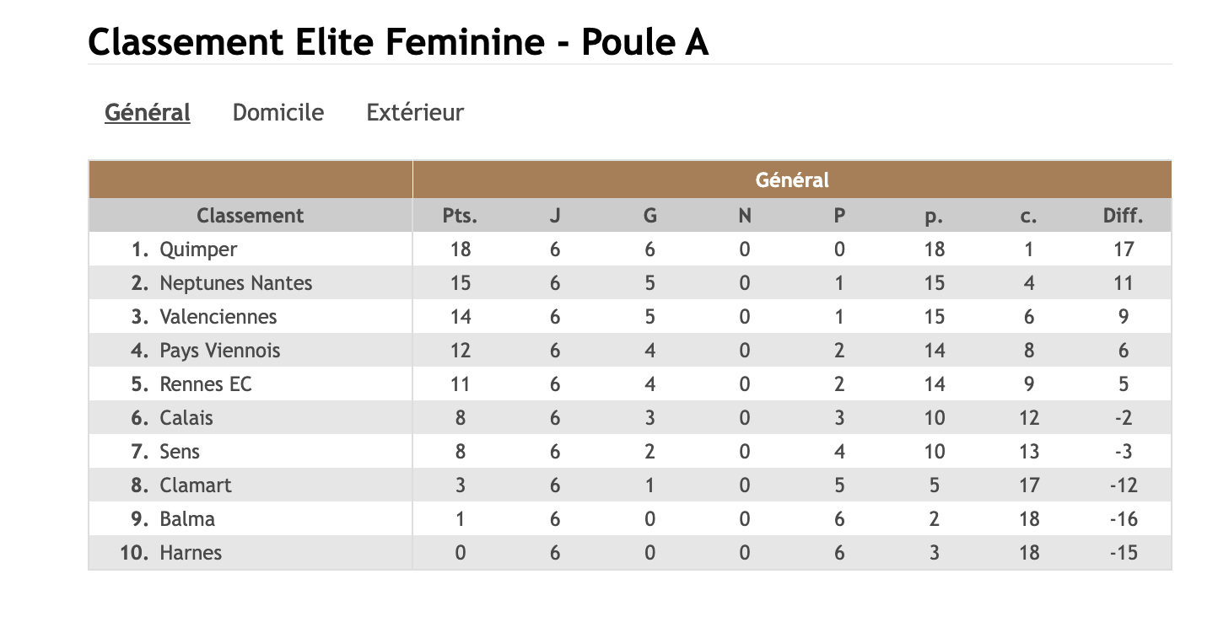Select the Sens team name
Screen dimensions: 1218x622
180,452
